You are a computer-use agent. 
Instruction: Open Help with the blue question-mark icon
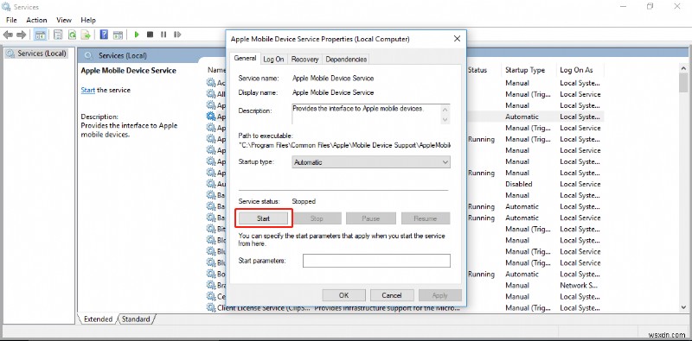[x=104, y=35]
